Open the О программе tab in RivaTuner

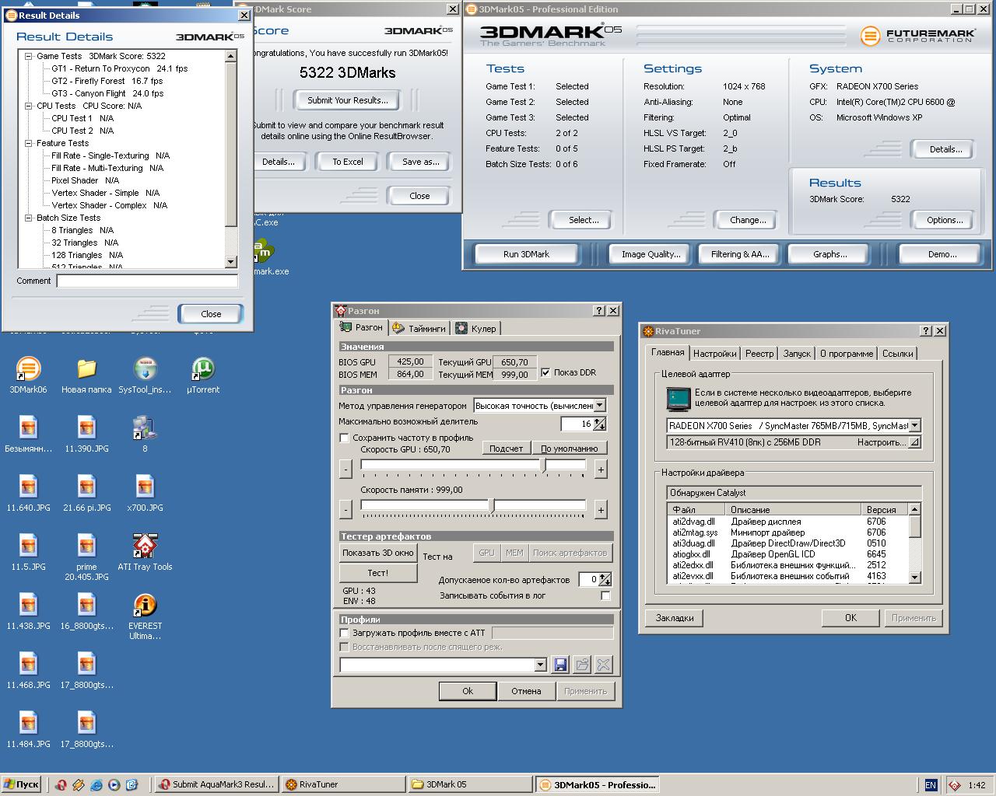[x=847, y=354]
